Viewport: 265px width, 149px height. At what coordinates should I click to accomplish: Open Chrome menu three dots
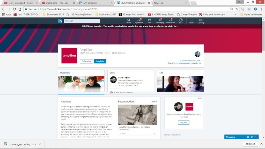tap(262, 9)
